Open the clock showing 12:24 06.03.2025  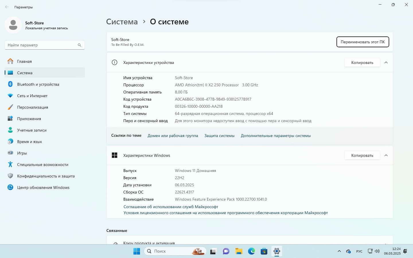pos(392,251)
